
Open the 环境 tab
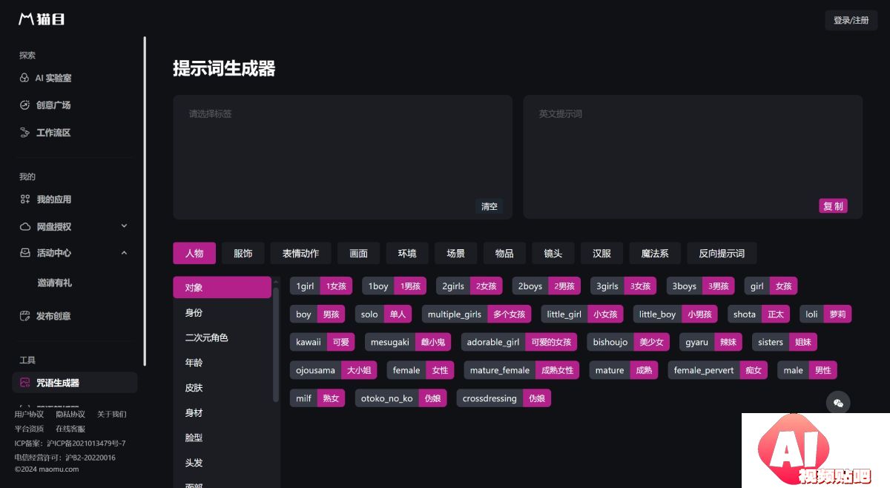coord(407,253)
